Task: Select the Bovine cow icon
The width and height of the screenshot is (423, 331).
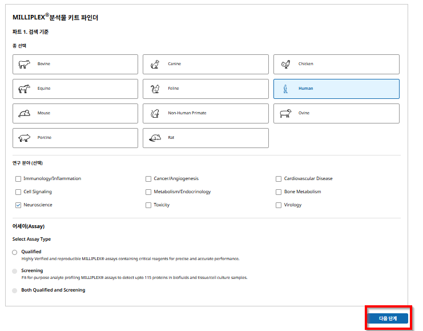Action: (24, 64)
